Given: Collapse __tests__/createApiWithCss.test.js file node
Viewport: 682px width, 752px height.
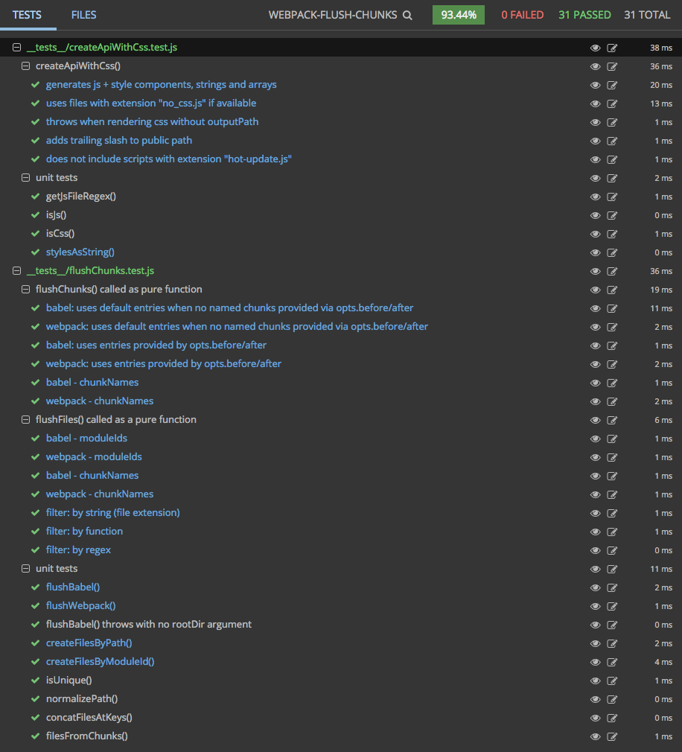Looking at the screenshot, I should click(17, 48).
